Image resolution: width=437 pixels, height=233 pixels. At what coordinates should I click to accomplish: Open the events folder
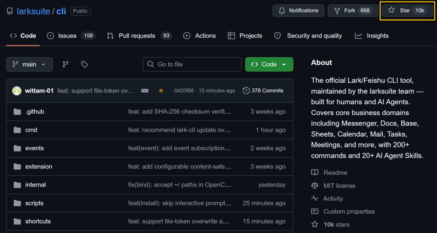(x=34, y=148)
